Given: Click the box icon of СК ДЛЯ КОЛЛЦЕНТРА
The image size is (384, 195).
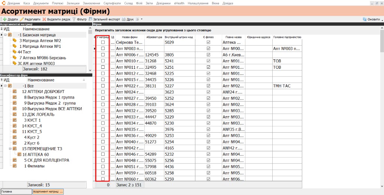Looking at the screenshot, I should [x=15, y=160].
